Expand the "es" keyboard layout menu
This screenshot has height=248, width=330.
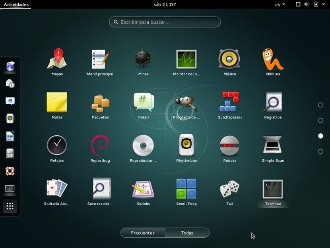pos(280,5)
